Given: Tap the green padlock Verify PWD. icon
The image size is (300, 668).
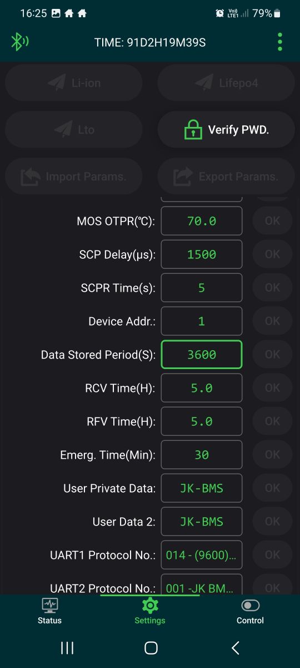Looking at the screenshot, I should pyautogui.click(x=193, y=130).
